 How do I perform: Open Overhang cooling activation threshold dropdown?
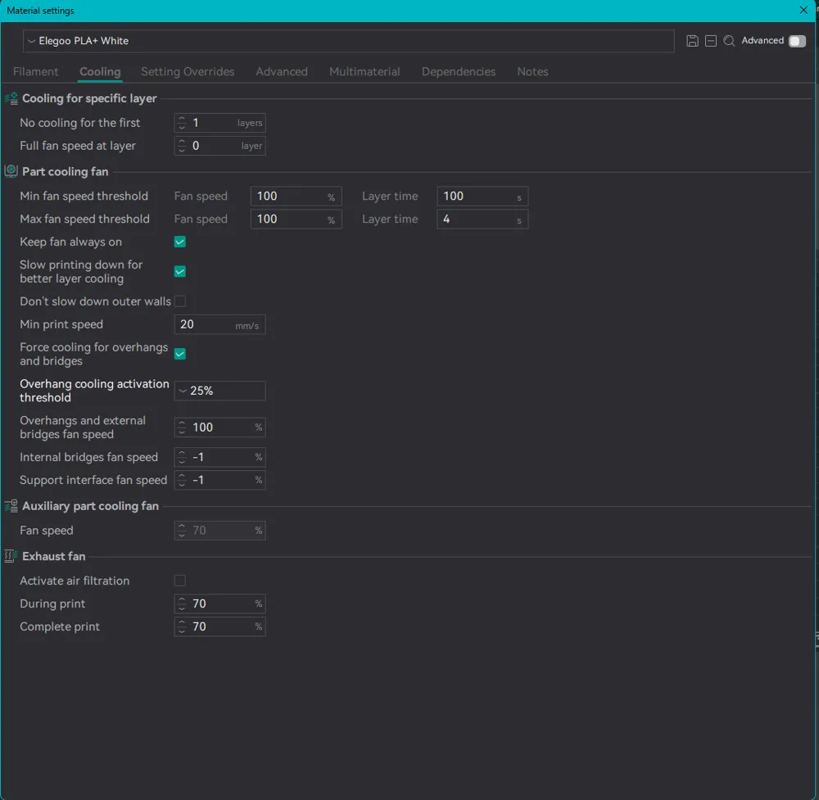pos(219,391)
